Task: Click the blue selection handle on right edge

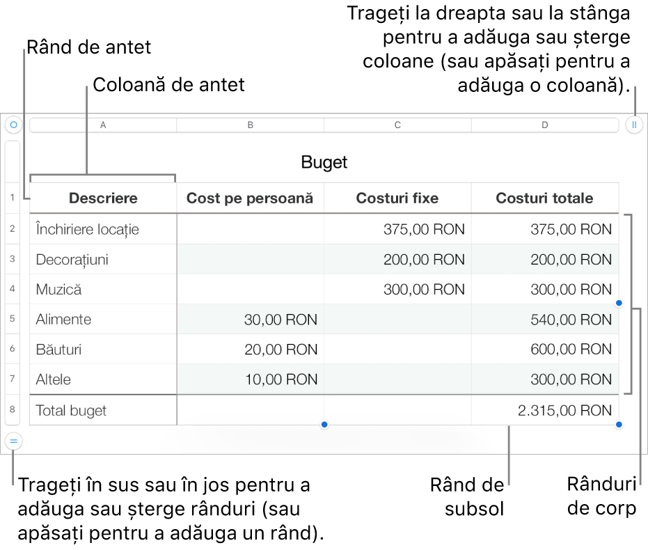Action: pos(619,303)
